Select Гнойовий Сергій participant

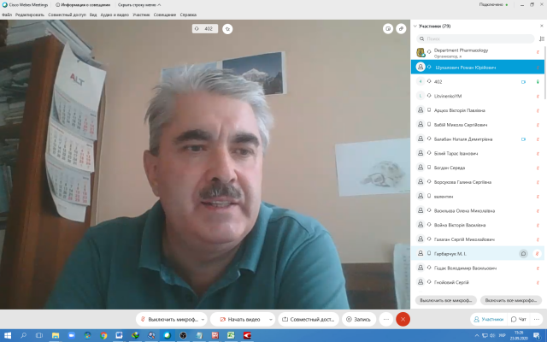tap(477, 282)
